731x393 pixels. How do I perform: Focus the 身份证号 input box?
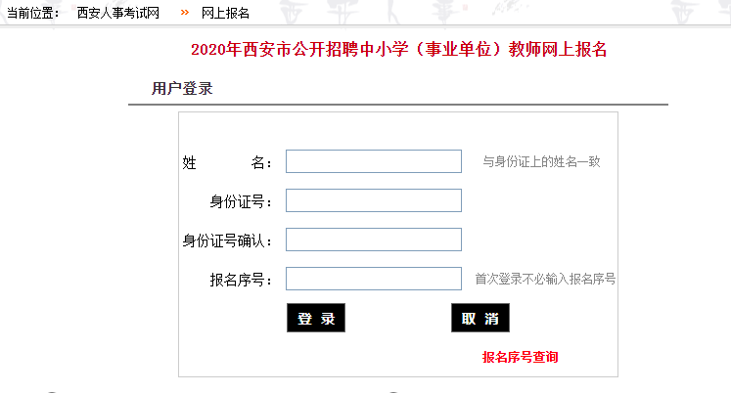pyautogui.click(x=373, y=200)
